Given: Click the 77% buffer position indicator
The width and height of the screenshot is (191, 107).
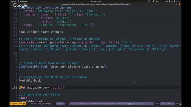Looking at the screenshot, I should point(177,104).
